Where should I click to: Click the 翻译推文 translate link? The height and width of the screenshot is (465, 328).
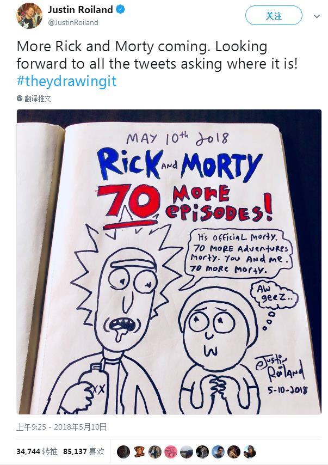click(x=38, y=99)
